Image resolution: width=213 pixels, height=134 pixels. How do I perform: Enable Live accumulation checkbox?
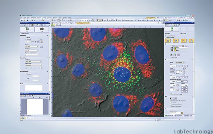pos(27,78)
